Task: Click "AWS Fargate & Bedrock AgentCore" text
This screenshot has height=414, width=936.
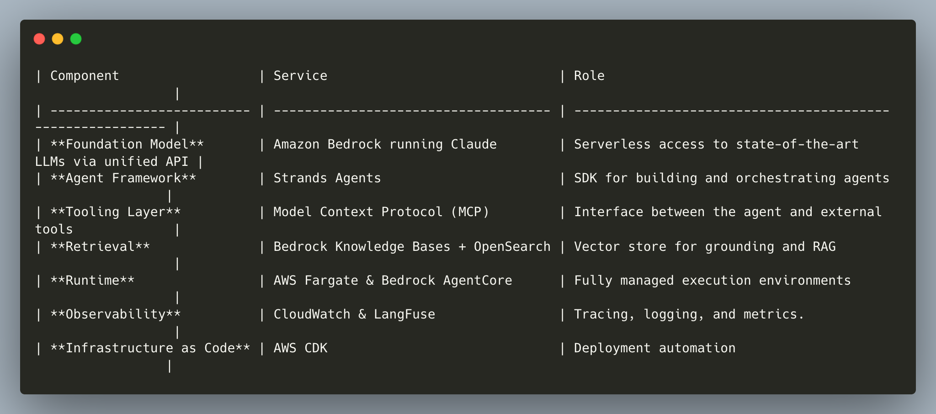Action: (393, 281)
